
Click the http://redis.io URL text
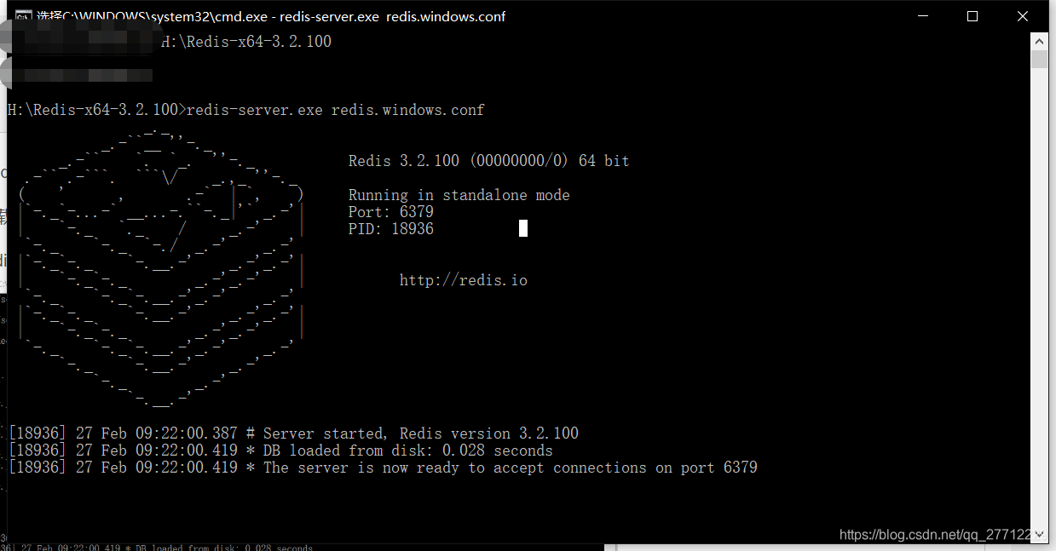point(464,280)
